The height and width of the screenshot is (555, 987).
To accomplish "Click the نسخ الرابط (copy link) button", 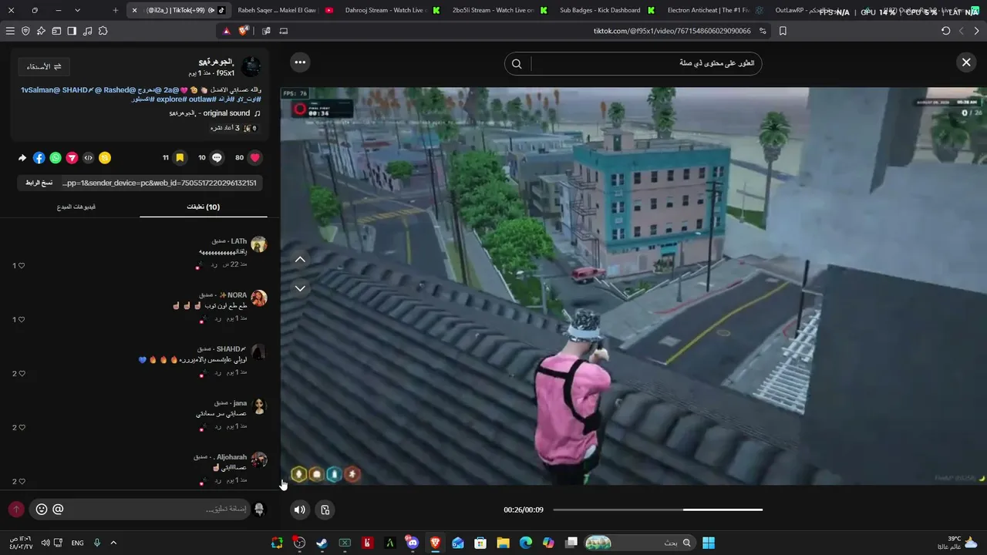I will tap(39, 183).
